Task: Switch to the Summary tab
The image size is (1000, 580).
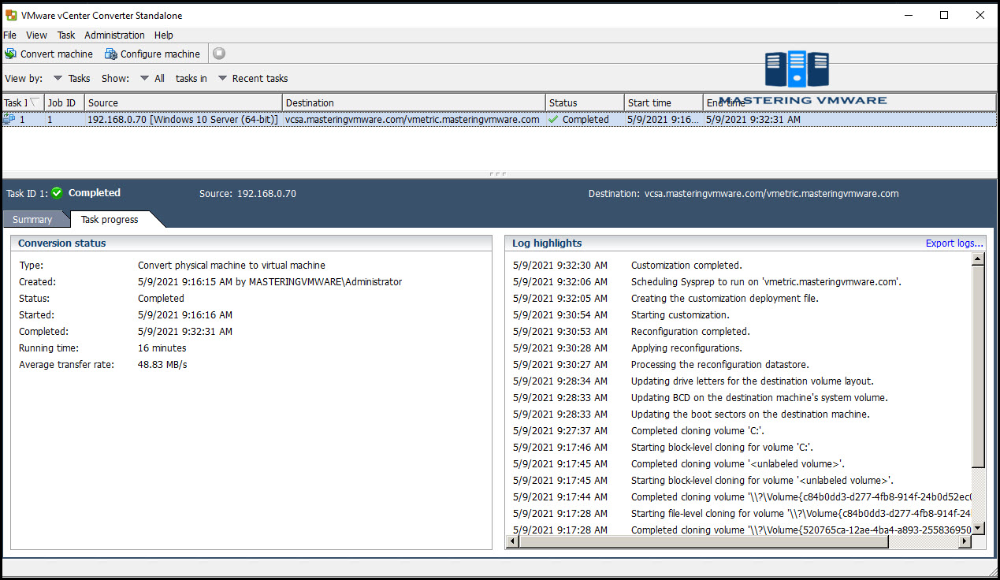Action: pyautogui.click(x=32, y=219)
